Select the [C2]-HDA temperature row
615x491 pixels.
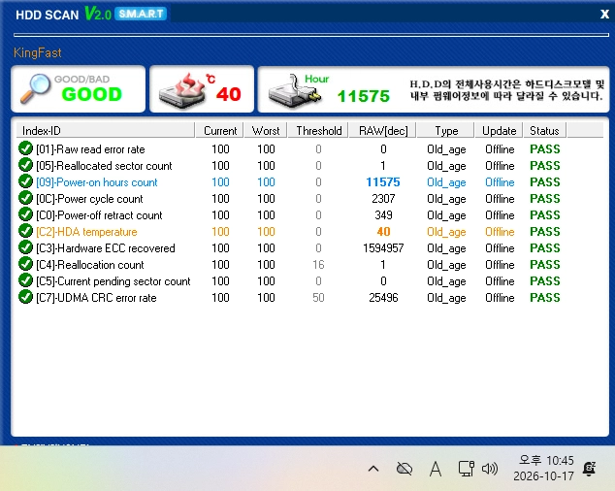click(290, 232)
